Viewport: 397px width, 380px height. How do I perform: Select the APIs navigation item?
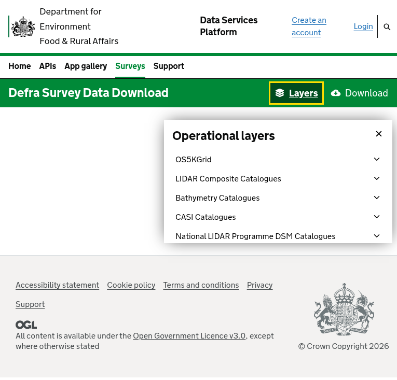coord(48,66)
